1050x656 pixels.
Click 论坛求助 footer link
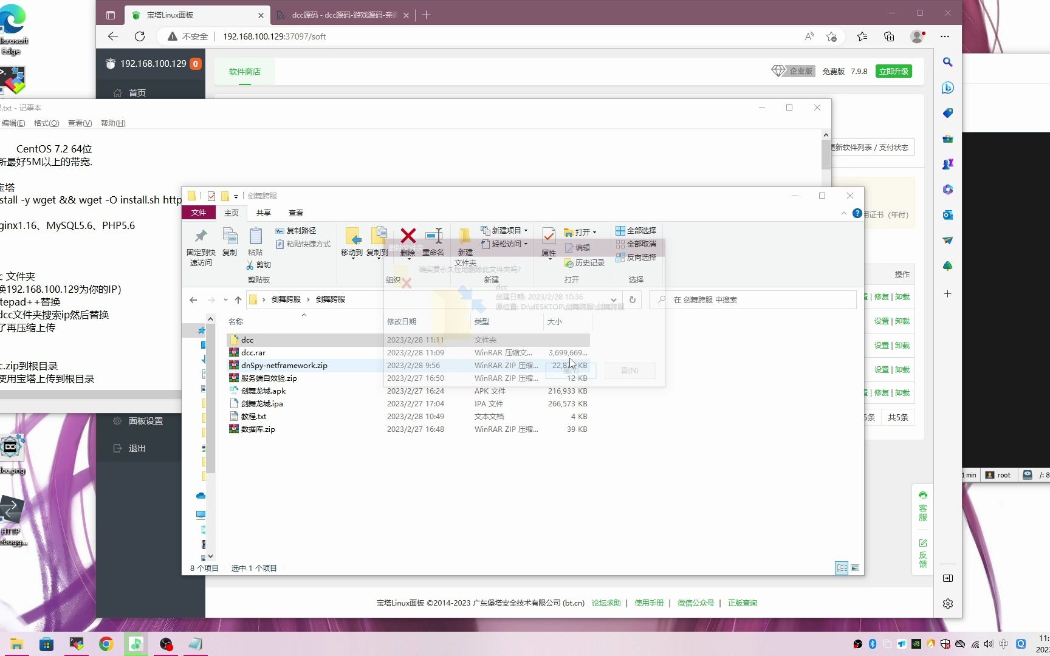coord(606,603)
